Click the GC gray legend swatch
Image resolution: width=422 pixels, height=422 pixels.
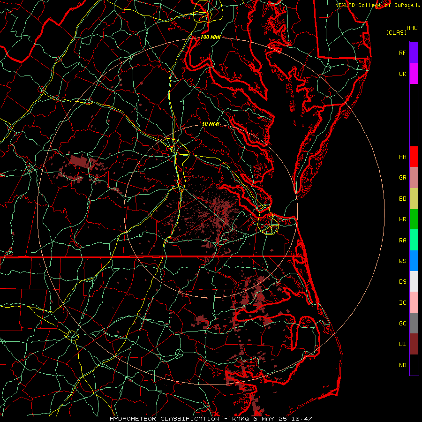(x=414, y=323)
